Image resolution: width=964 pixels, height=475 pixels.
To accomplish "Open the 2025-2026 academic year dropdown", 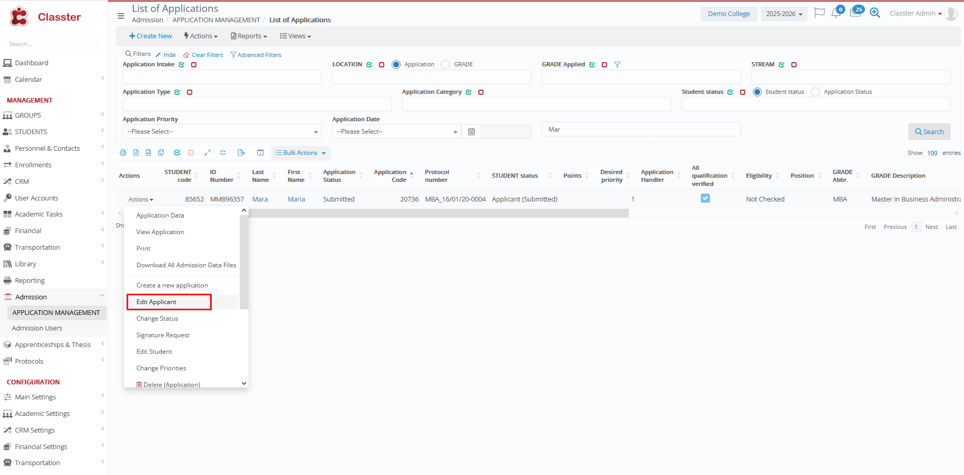I will point(784,14).
